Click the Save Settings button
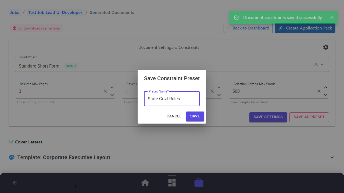 [268, 117]
